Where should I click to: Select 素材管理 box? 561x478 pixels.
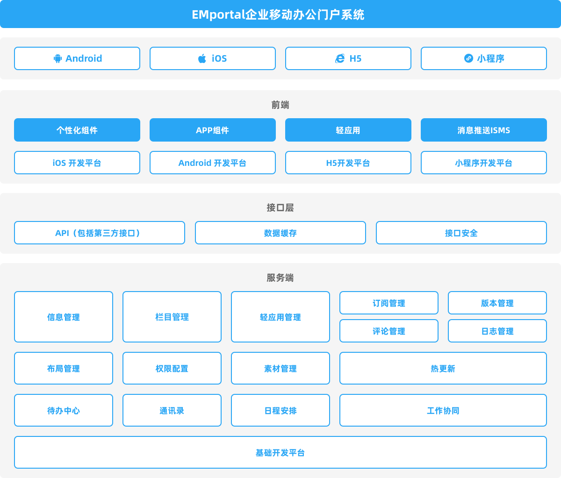point(280,368)
